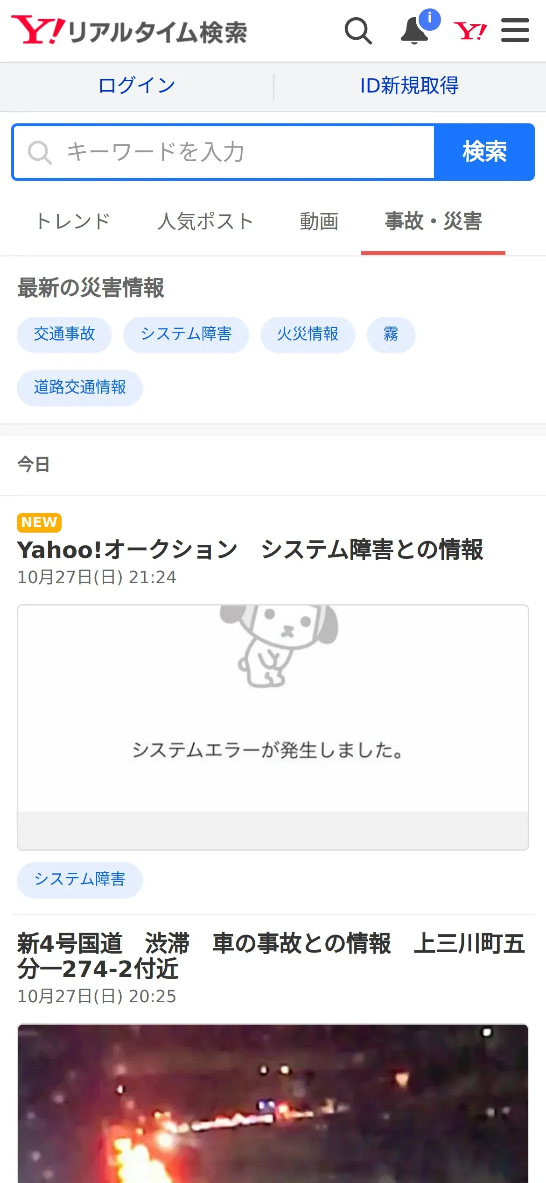Viewport: 546px width, 1183px height.
Task: Open the Yahoo!オークション システム障害 headline
Action: pos(250,549)
